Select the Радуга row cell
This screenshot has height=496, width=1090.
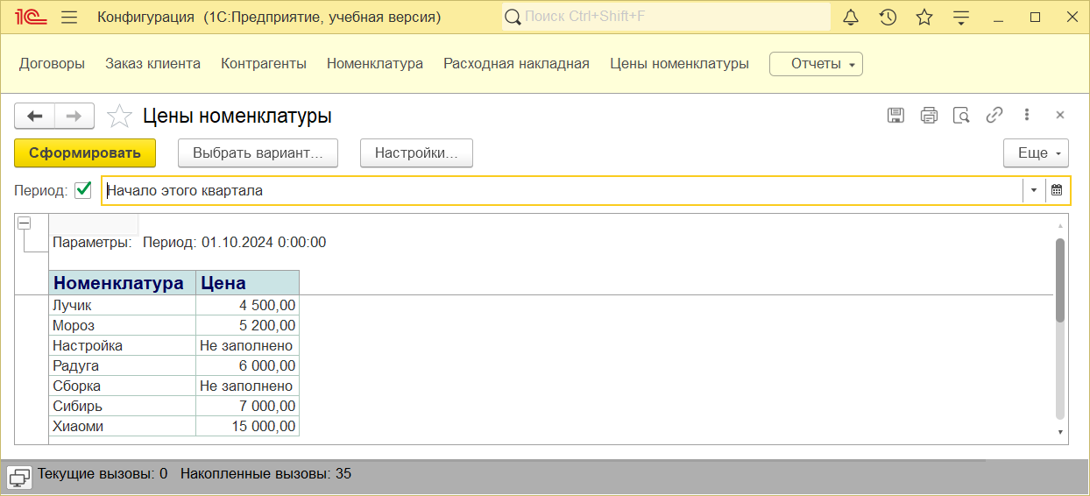coord(122,365)
